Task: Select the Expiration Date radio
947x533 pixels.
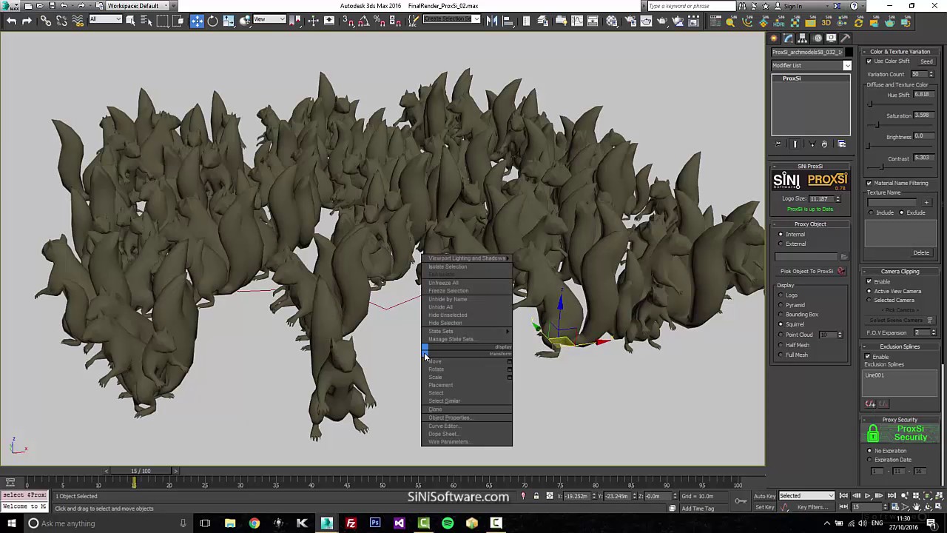Action: pyautogui.click(x=870, y=460)
